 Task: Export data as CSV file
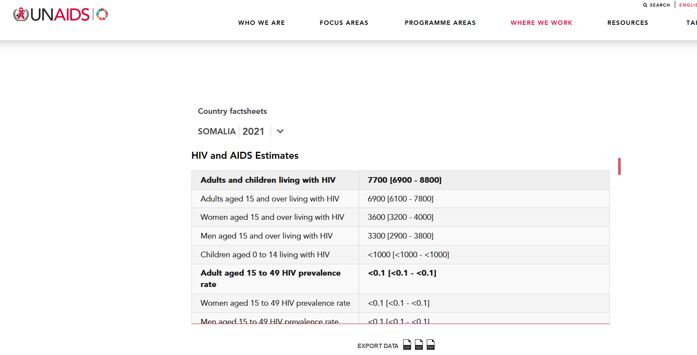tap(407, 345)
